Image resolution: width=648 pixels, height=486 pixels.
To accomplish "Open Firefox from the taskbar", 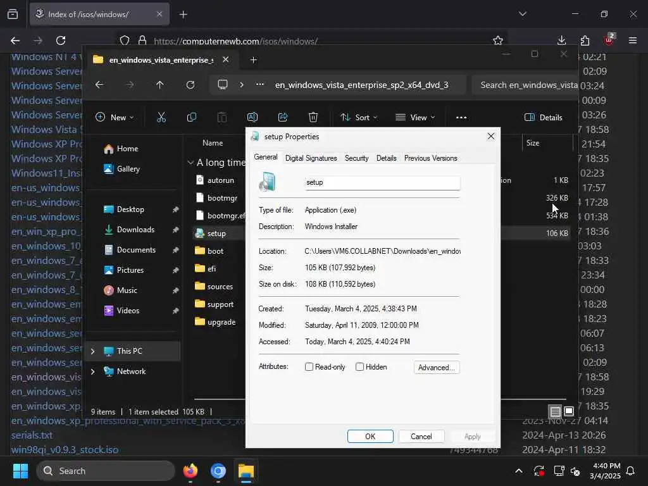I will (x=190, y=471).
